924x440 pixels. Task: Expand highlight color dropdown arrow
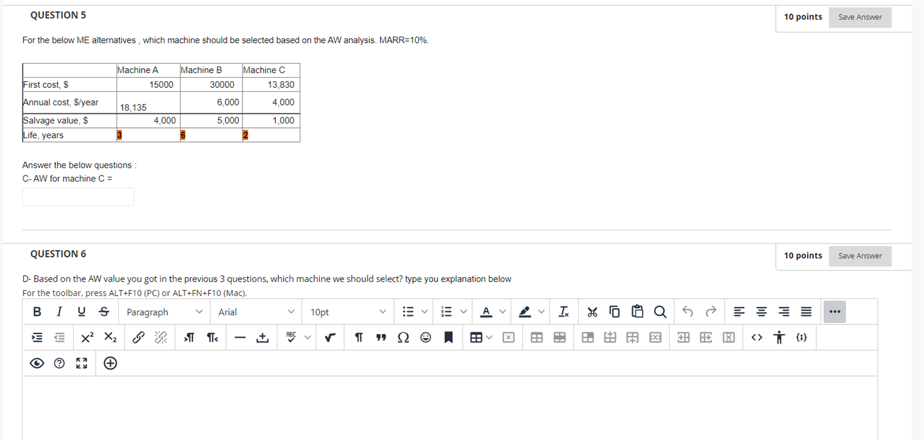[541, 312]
